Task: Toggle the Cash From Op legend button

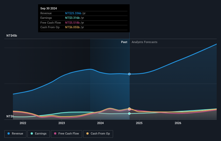Action: [98, 134]
